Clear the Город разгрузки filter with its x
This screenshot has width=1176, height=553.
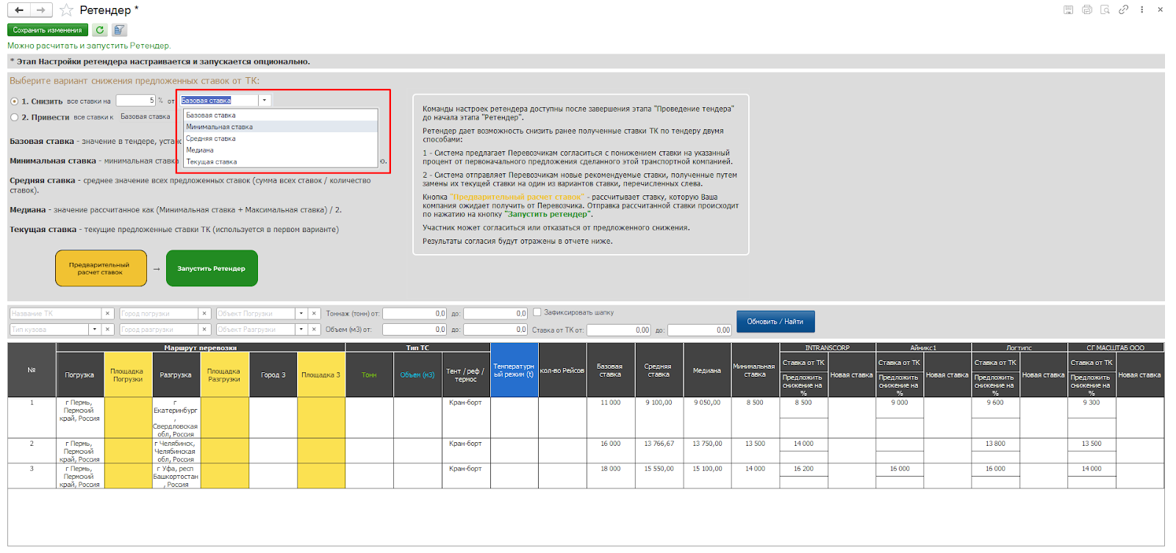205,330
